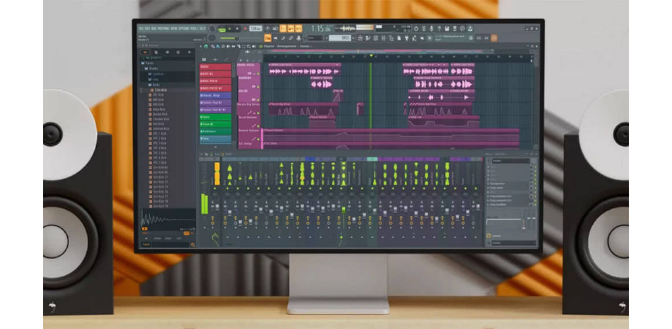672x329 pixels.
Task: Select the magnet snap icon in playlist toolbar
Action: 206,46
